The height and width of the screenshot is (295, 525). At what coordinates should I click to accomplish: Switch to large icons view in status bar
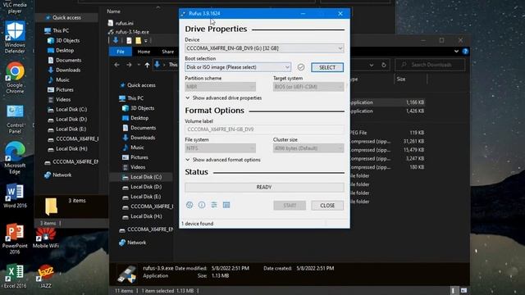(463, 291)
